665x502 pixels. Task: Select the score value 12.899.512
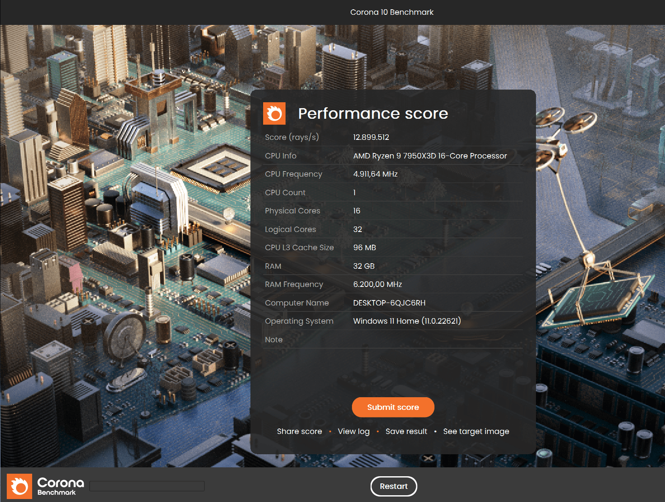click(371, 137)
